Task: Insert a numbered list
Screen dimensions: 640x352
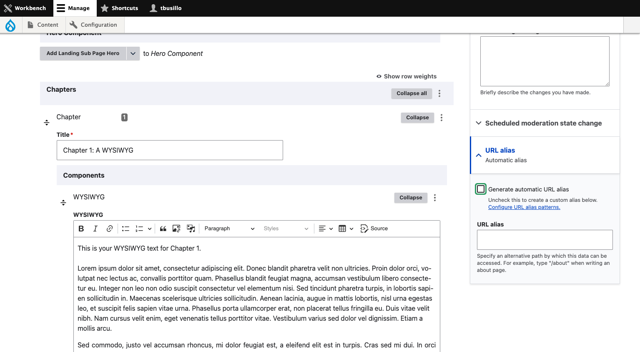Action: pyautogui.click(x=139, y=229)
